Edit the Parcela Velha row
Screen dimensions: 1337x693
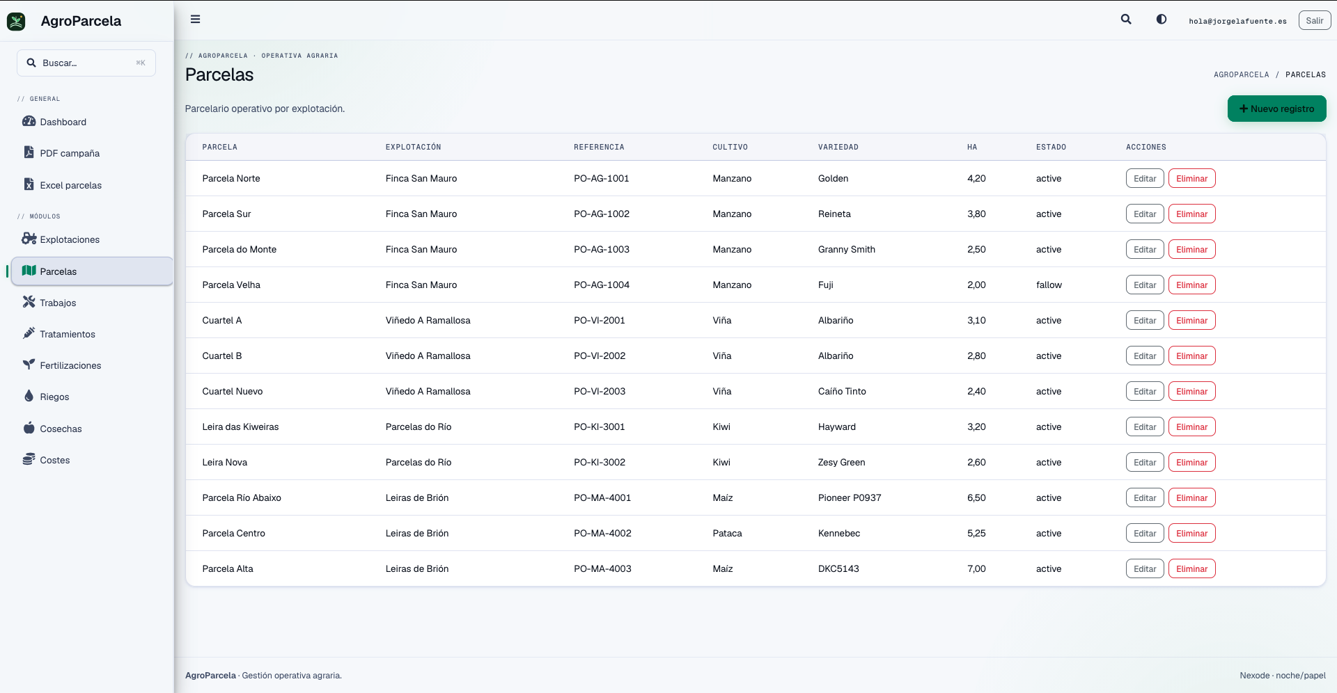click(1145, 285)
